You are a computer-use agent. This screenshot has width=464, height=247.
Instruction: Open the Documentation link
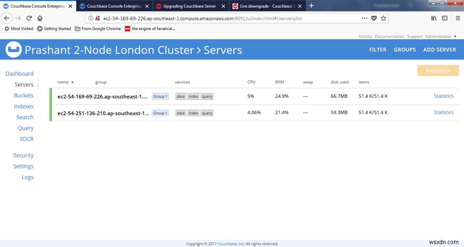[x=389, y=36]
